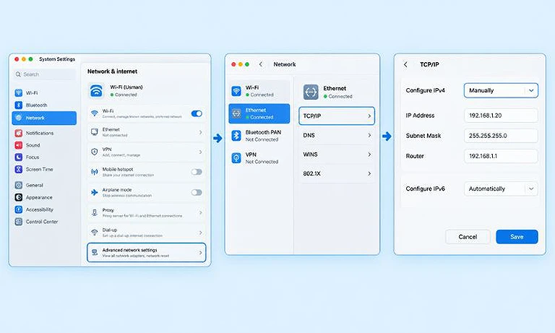Click the Screen Time icon in sidebar
Viewport: 555px width, 333px height.
pos(18,169)
